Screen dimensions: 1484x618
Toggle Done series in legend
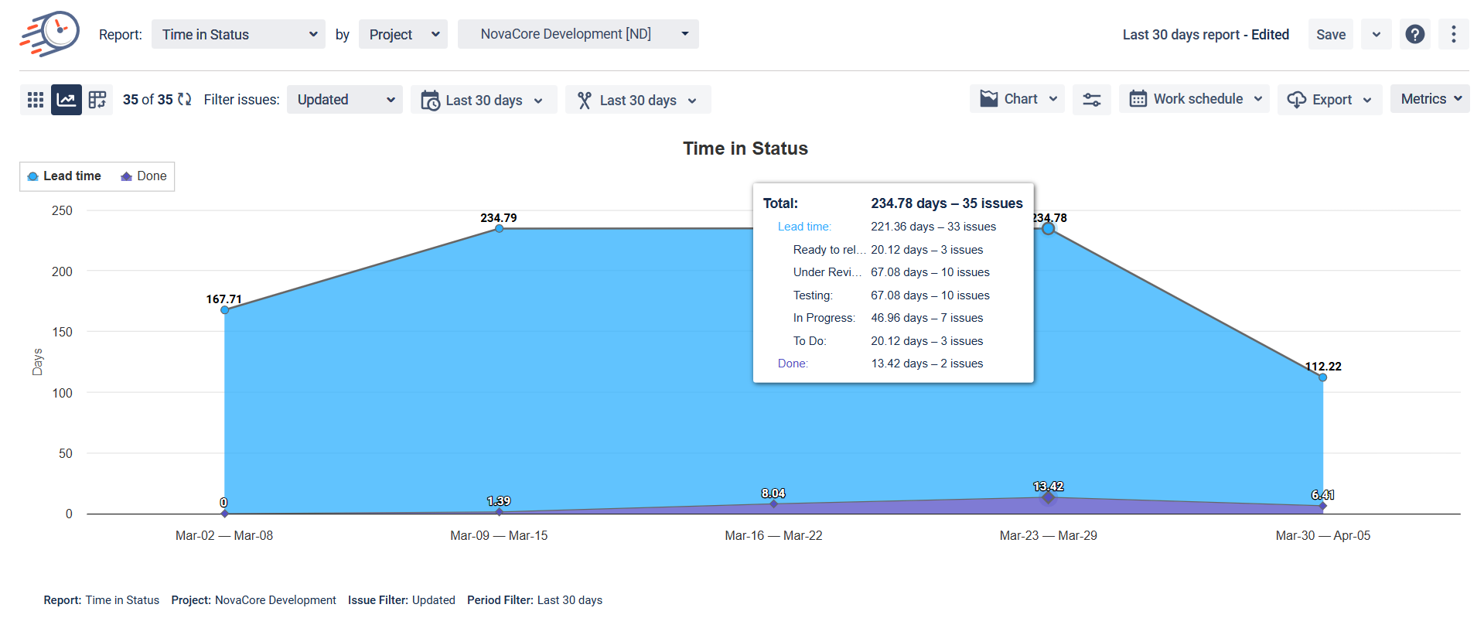click(144, 176)
